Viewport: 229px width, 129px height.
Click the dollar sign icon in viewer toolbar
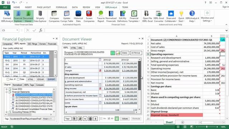pos(90,119)
